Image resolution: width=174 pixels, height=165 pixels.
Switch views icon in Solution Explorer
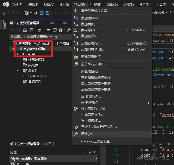(31, 30)
